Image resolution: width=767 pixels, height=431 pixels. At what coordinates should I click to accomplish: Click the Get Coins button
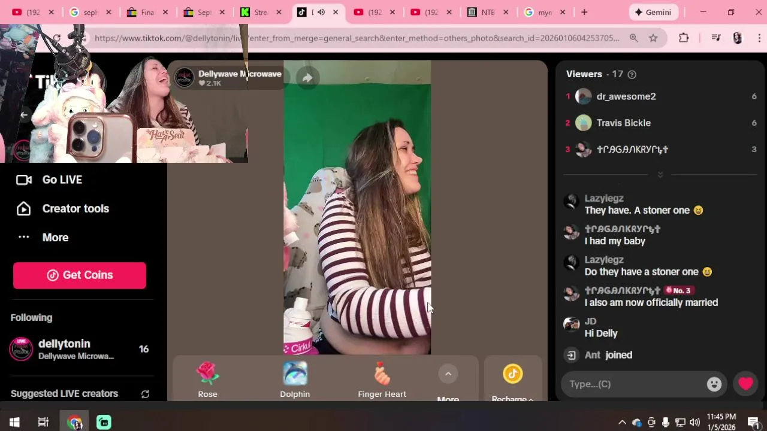pos(80,275)
